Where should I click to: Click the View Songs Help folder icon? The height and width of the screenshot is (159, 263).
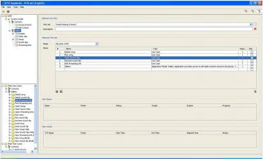point(13,129)
